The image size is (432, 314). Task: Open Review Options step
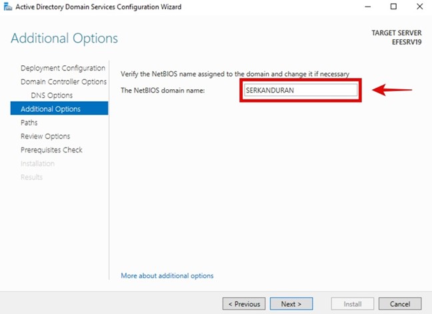tap(45, 136)
